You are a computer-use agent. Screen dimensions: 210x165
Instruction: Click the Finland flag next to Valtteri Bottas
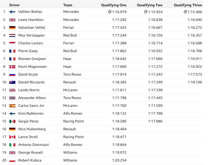click(12, 12)
